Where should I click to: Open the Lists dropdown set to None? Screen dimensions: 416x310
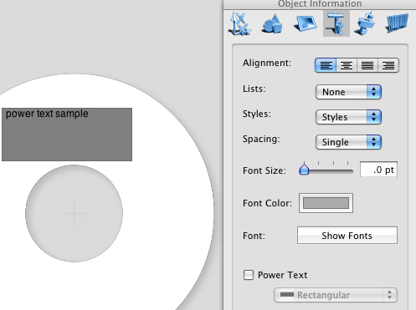[348, 92]
